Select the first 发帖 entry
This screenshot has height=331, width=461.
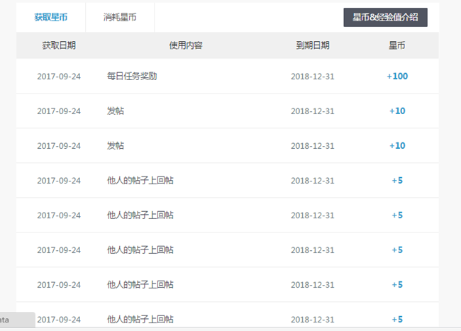(116, 111)
